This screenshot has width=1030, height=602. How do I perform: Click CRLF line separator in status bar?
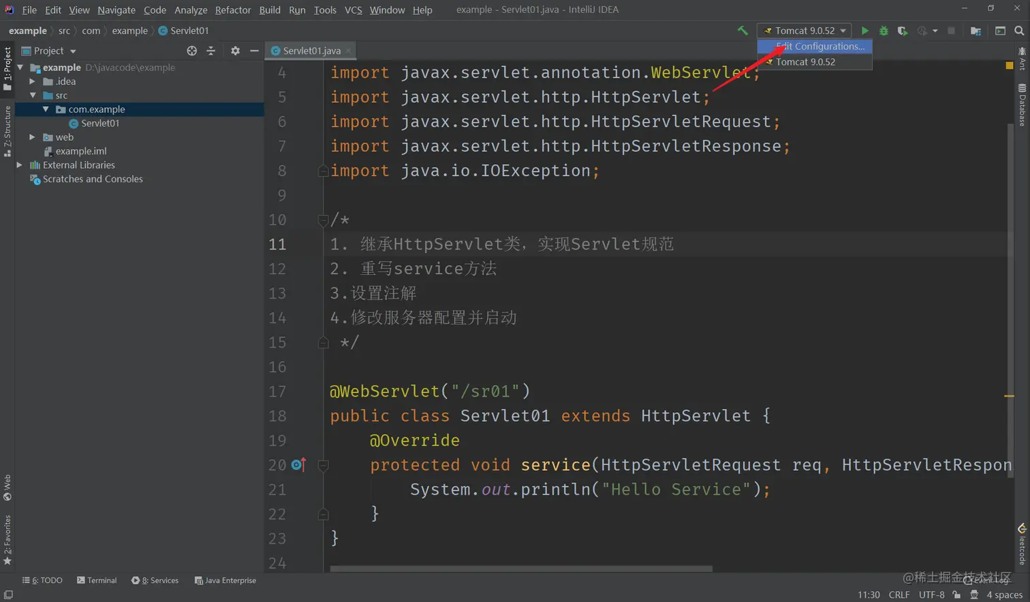[x=899, y=595]
